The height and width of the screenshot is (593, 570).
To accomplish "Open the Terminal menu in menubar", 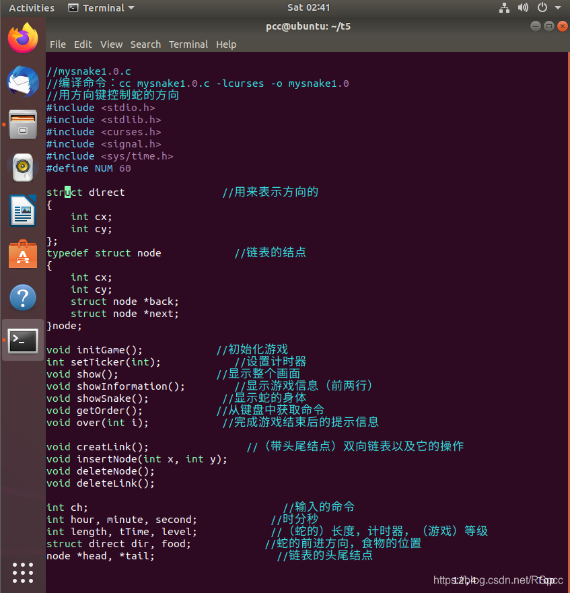I will point(188,44).
